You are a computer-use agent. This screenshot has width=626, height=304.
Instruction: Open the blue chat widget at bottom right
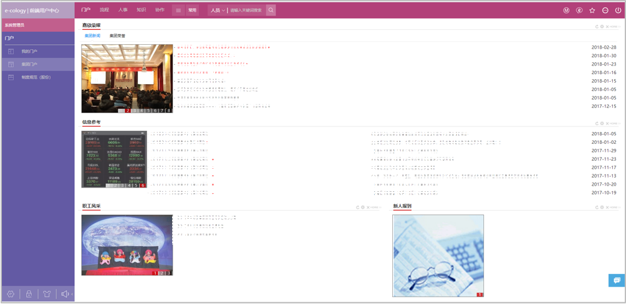tap(617, 280)
